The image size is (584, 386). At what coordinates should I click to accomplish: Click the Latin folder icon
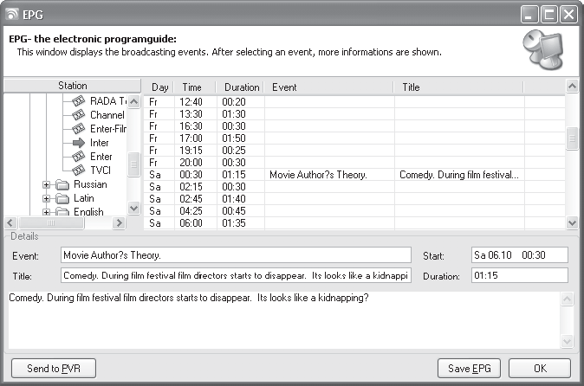coord(62,198)
